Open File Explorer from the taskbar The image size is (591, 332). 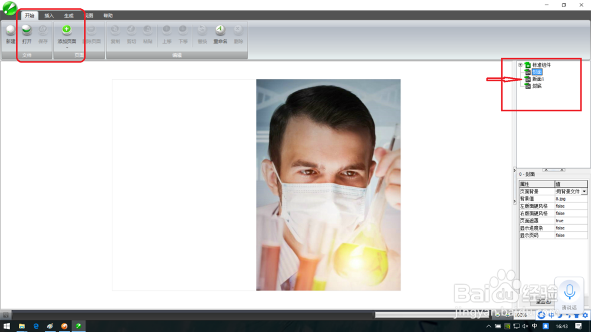(x=21, y=326)
